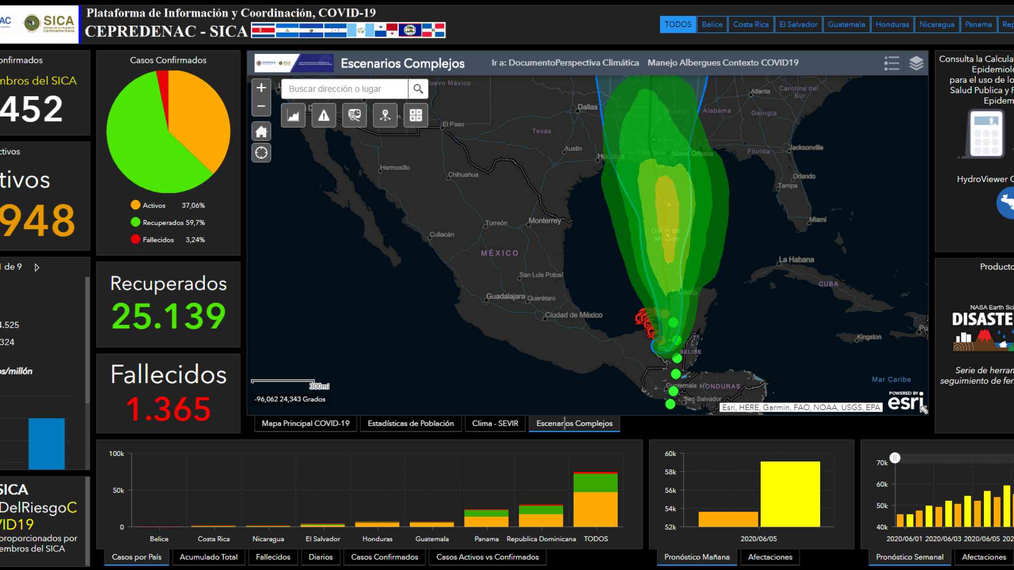Open the chart widget icon

point(293,115)
